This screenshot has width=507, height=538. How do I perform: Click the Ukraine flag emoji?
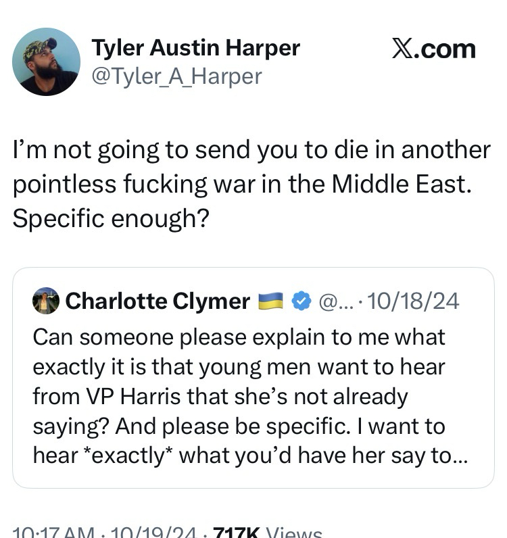click(x=270, y=301)
